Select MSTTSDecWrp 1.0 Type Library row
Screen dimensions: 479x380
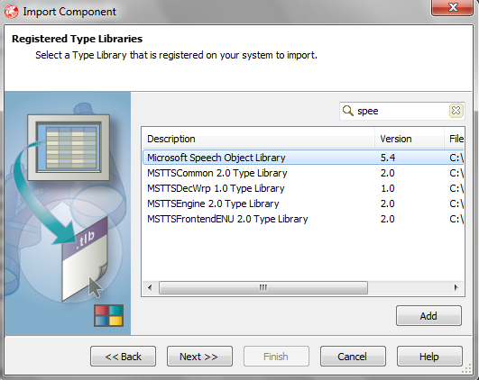tap(303, 188)
